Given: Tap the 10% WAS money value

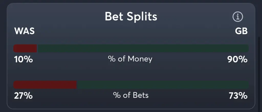Looking at the screenshot, I should [x=23, y=59].
